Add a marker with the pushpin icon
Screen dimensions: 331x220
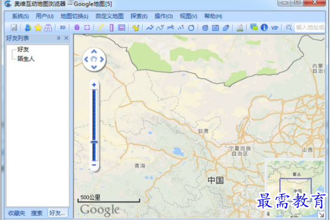pyautogui.click(x=136, y=27)
